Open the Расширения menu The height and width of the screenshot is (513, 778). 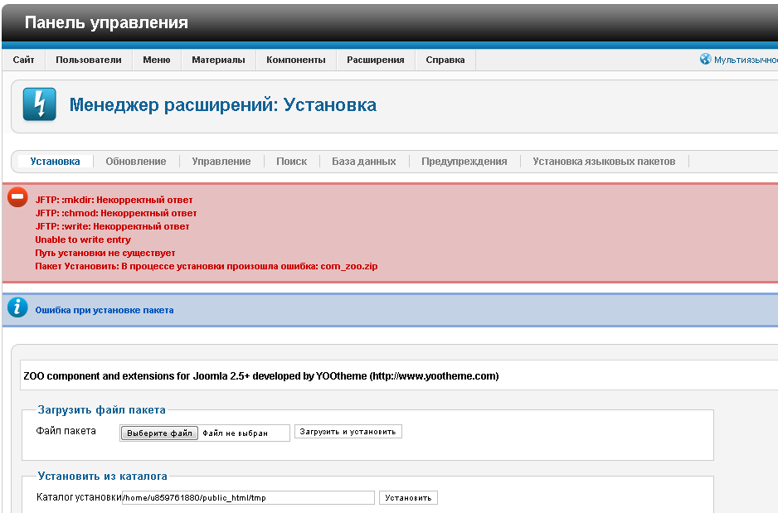click(x=375, y=60)
